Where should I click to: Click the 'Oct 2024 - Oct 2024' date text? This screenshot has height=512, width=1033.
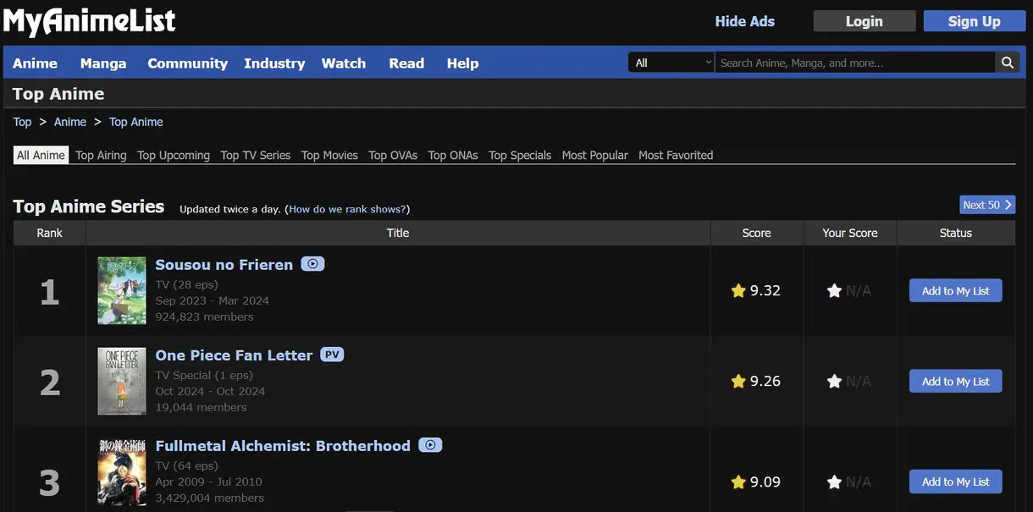[x=210, y=391]
